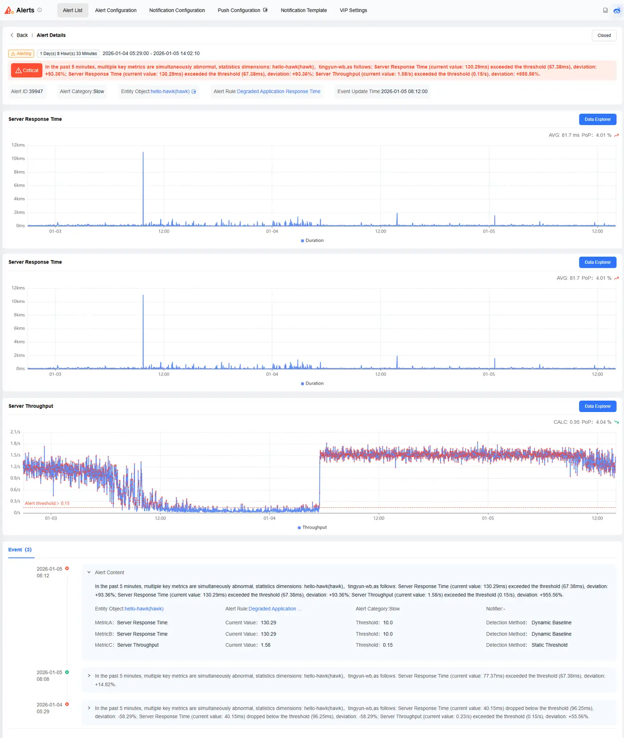Open Degraded Application rule link in event details
Screen dimensions: 624x738
click(x=275, y=609)
